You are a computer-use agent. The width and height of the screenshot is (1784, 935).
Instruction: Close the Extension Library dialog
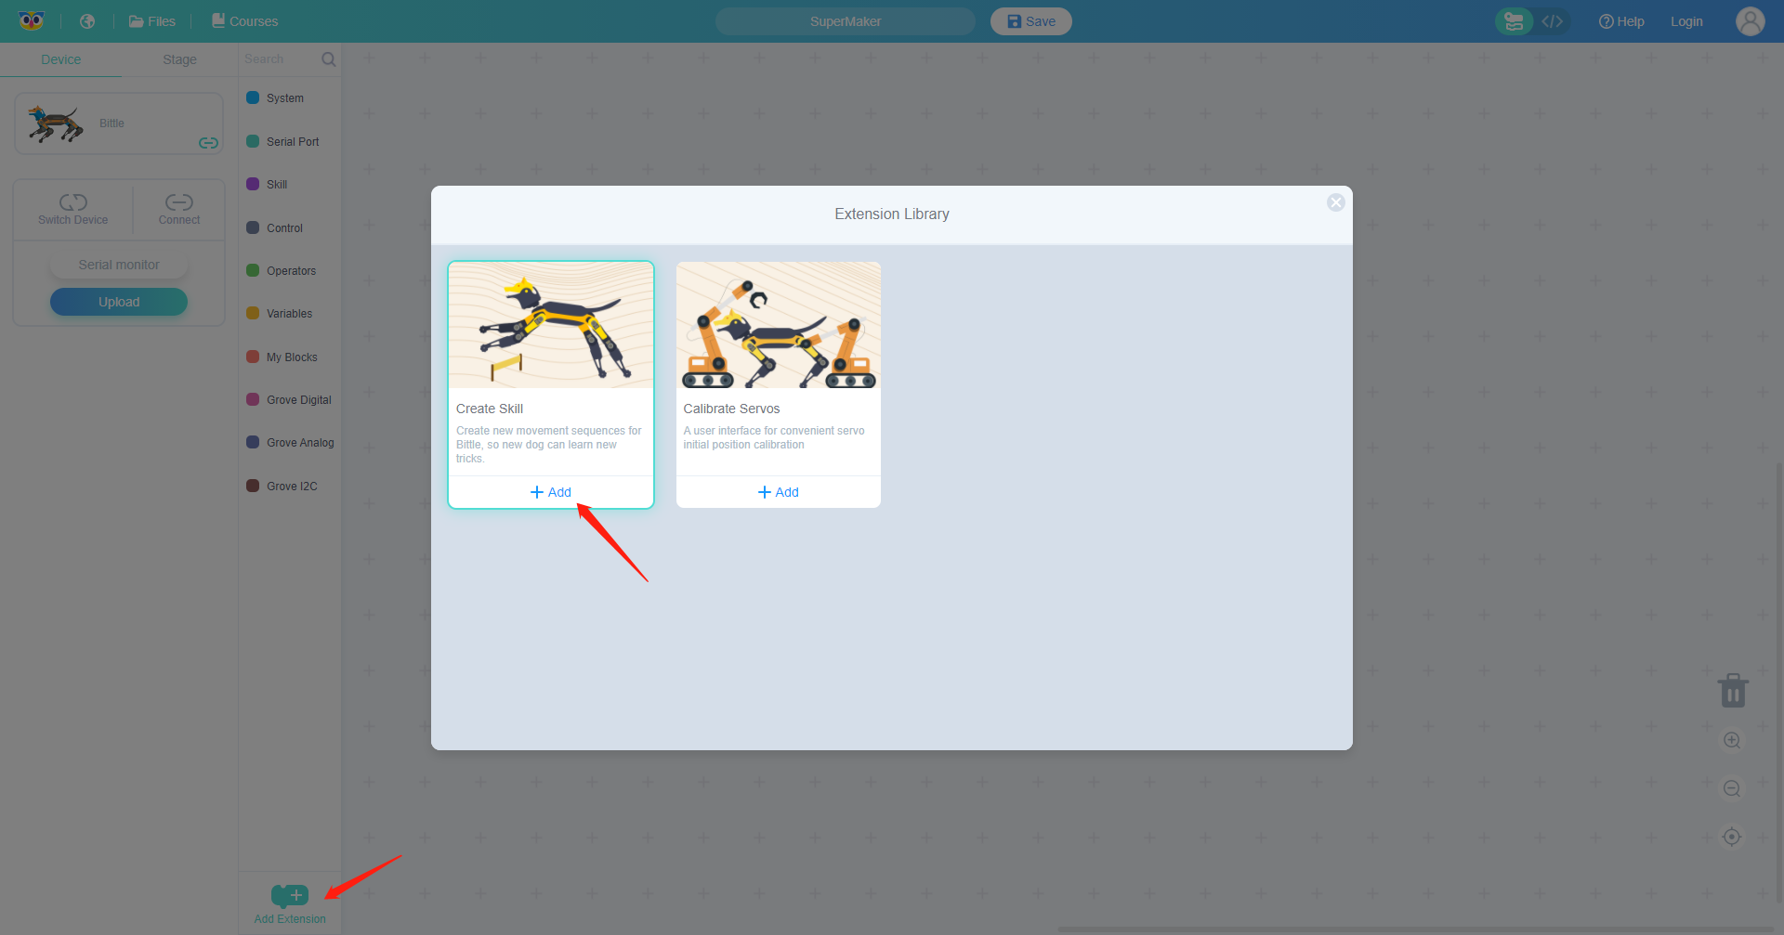click(1336, 202)
